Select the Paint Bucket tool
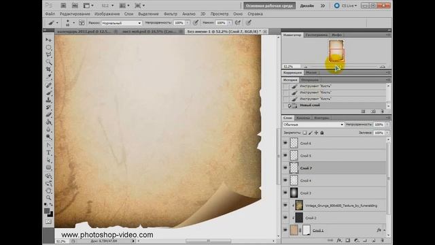 (x=48, y=122)
